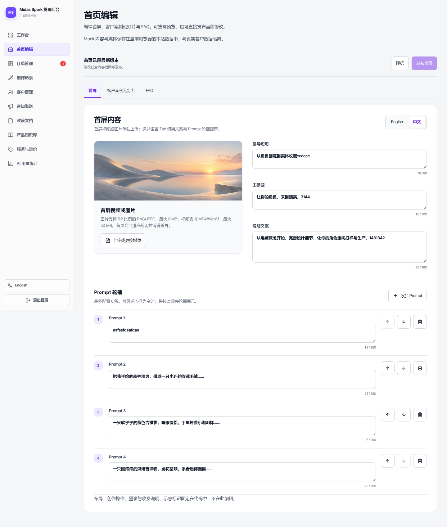Screen dimensions: 447x527
Task: Click the move-up arrow for Prompt 1
Action: click(x=388, y=322)
